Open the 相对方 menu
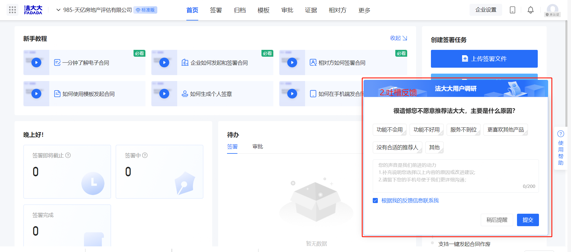The width and height of the screenshot is (571, 252). [338, 10]
